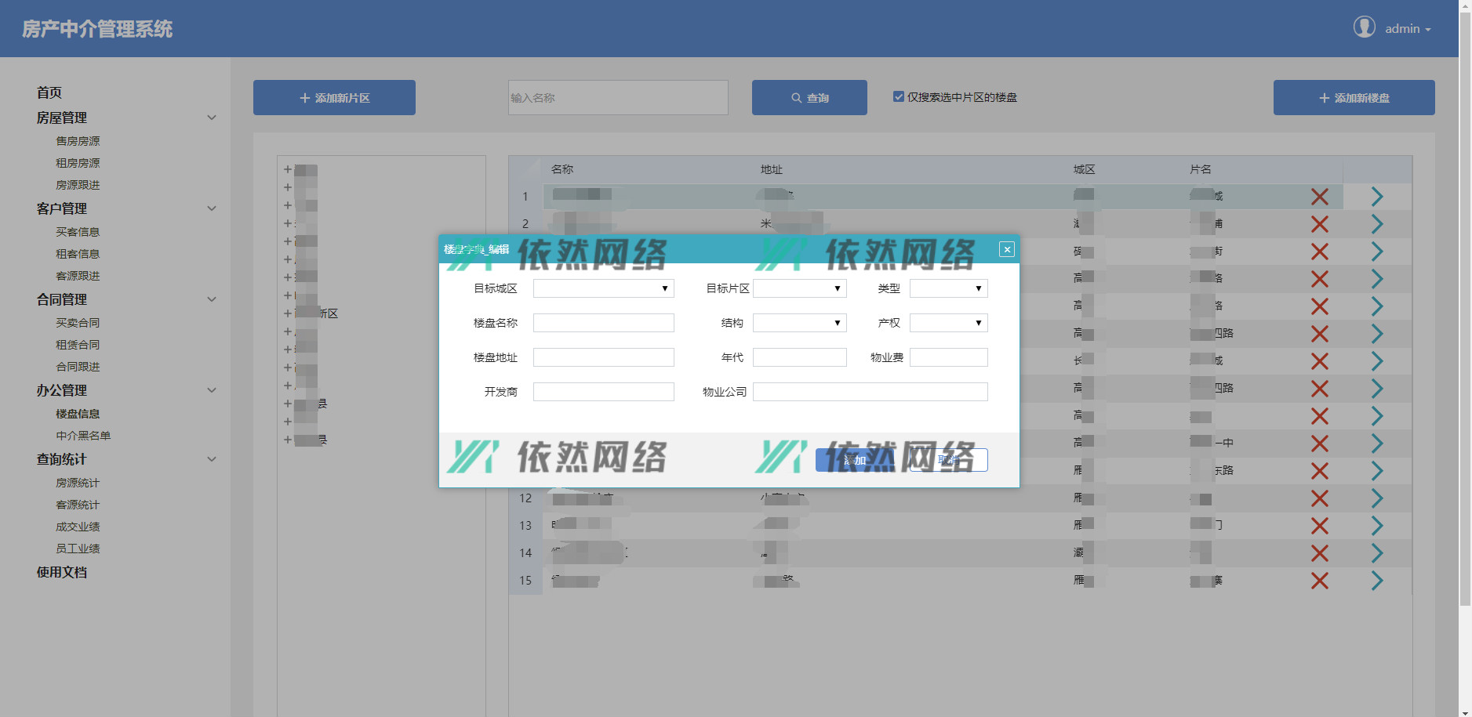
Task: Expand the first district tree node
Action: coord(288,169)
